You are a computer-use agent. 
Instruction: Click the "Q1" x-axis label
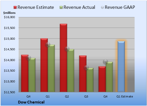coord(47,96)
